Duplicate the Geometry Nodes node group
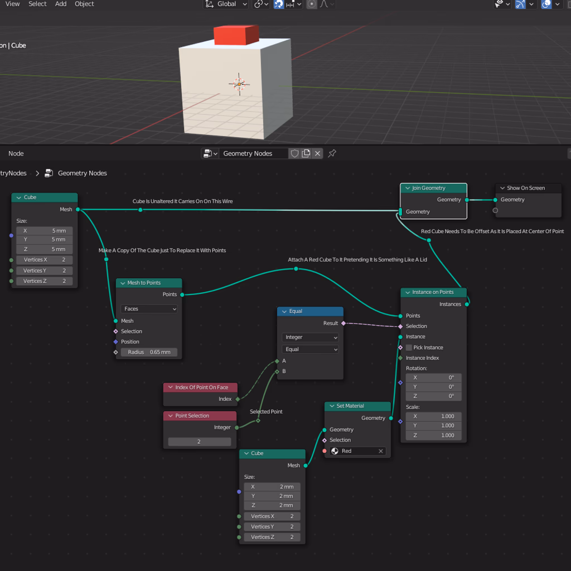571x571 pixels. click(306, 153)
